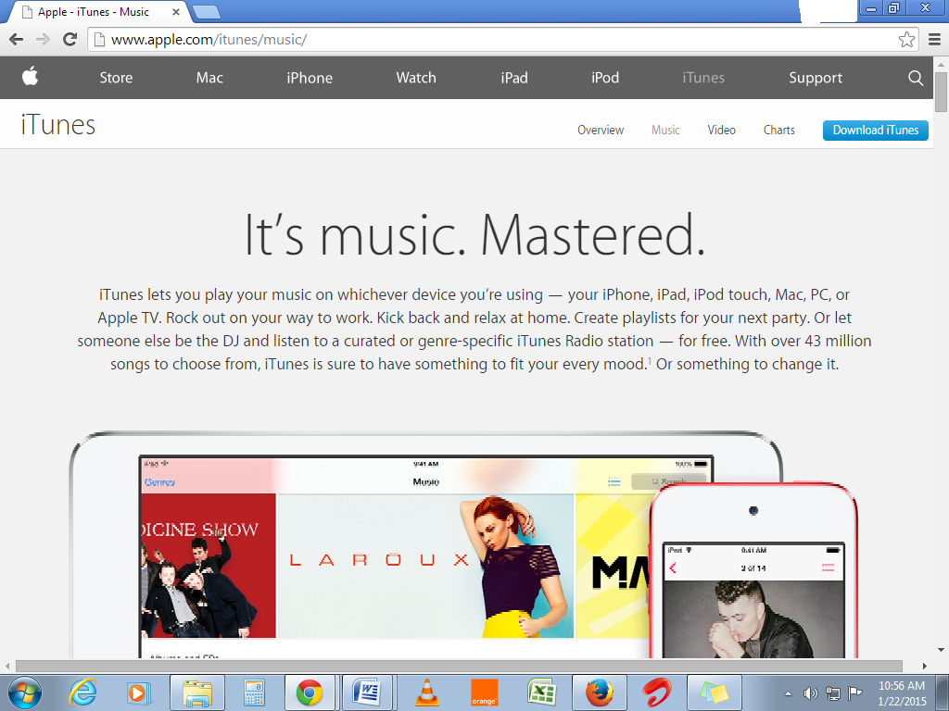The width and height of the screenshot is (949, 711).
Task: Open Watch section in navigation
Action: 416,78
